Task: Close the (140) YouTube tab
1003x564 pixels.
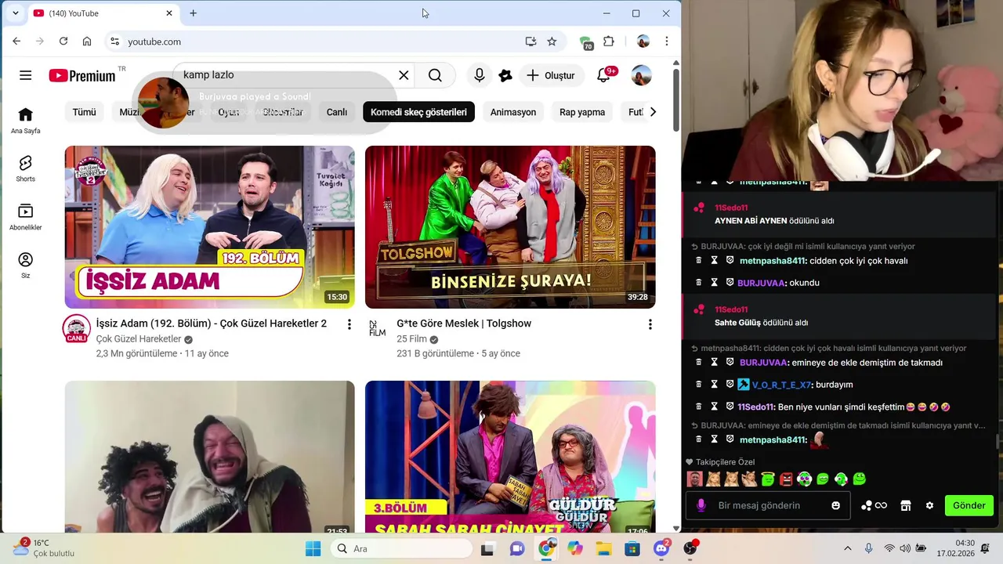Action: [x=168, y=13]
